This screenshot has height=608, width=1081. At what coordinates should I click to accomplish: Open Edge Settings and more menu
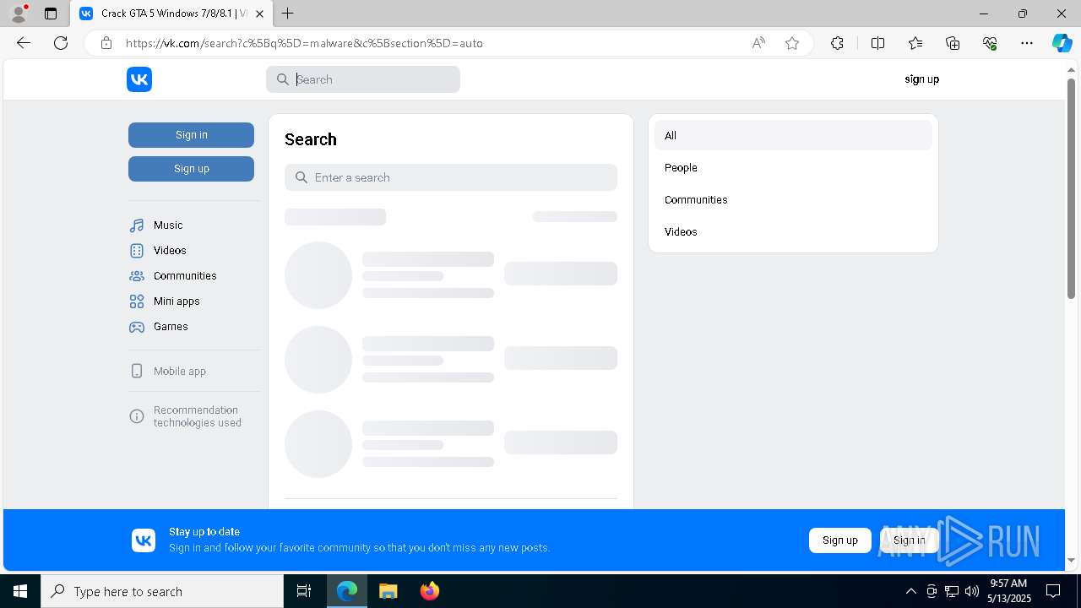(x=1027, y=43)
